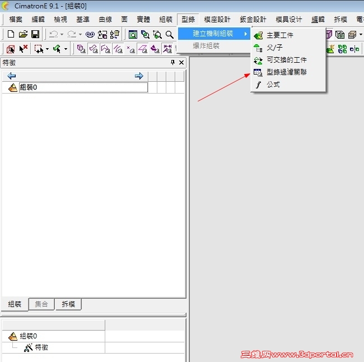364x362 pixels.
Task: Open the 基準 menu
Action: coord(83,20)
